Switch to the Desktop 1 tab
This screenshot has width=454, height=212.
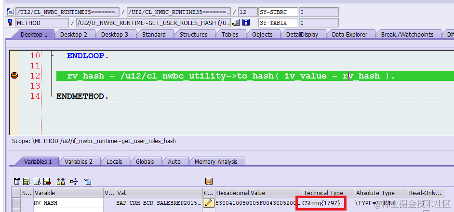point(34,35)
